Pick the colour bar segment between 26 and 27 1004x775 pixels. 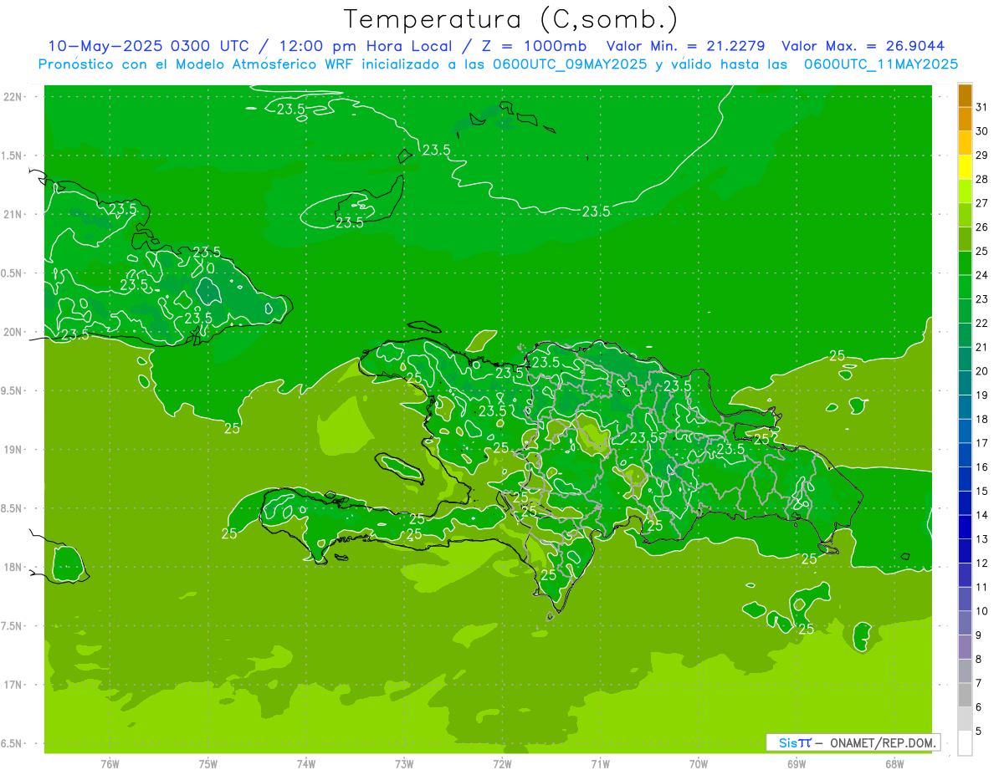pos(965,216)
